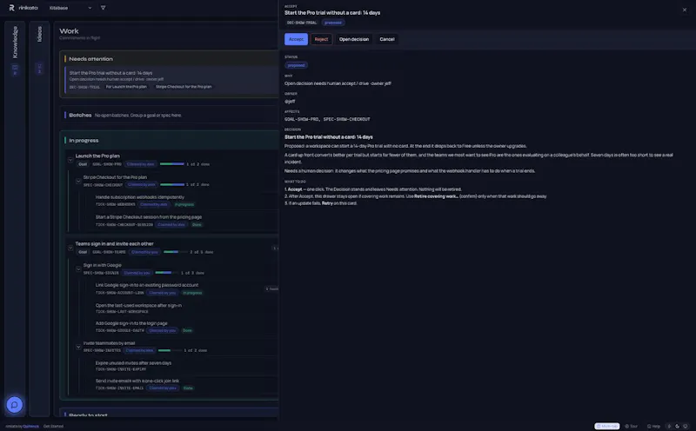Open the Qatheon link in footer
The image size is (696, 431).
pos(30,426)
